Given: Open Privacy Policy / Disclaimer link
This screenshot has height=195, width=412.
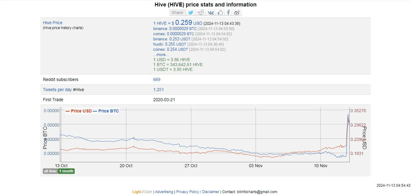Looking at the screenshot, I should pyautogui.click(x=198, y=192).
